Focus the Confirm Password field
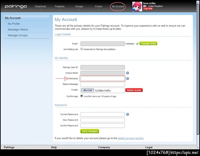Viewport: 200px width, 156px height. [x=103, y=125]
